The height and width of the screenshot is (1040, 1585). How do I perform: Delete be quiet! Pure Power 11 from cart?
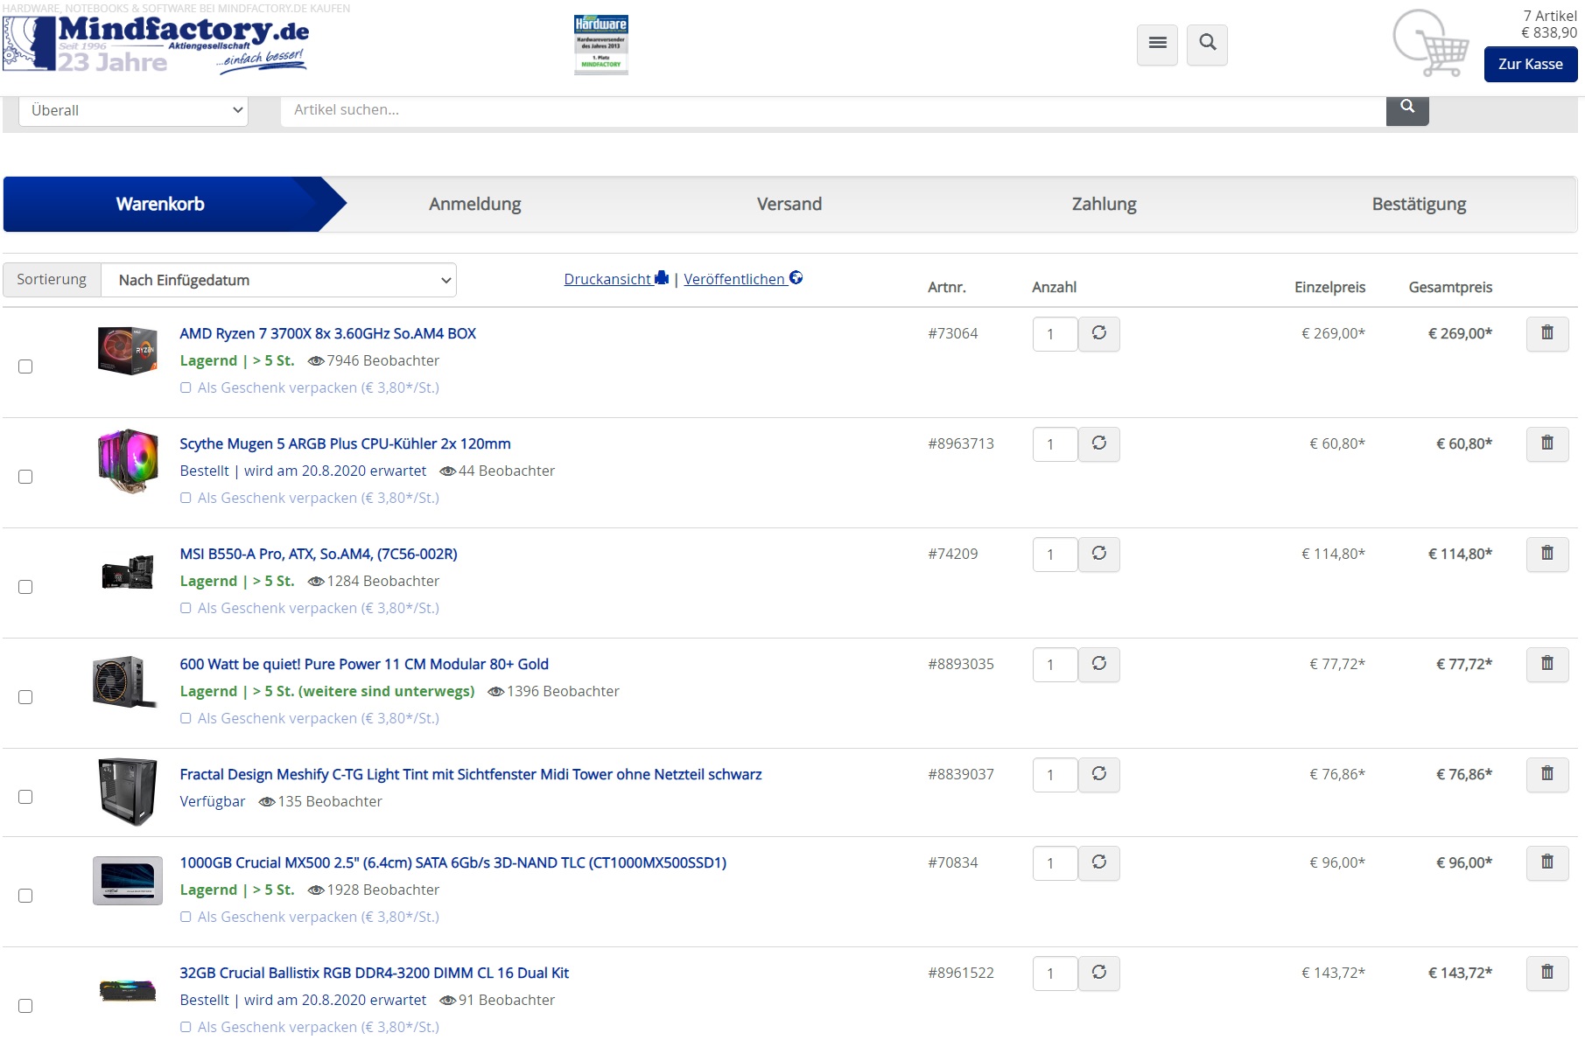(x=1547, y=664)
